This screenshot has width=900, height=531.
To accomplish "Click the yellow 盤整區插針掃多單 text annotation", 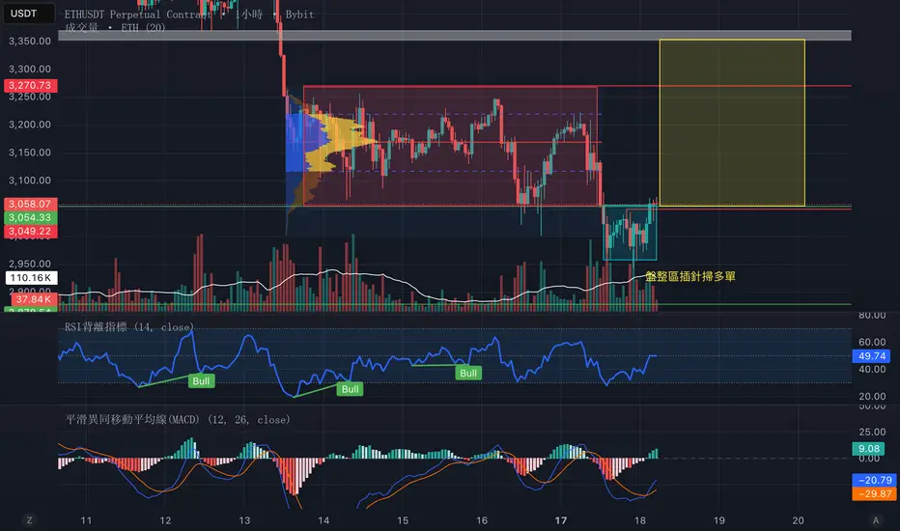I will [690, 276].
